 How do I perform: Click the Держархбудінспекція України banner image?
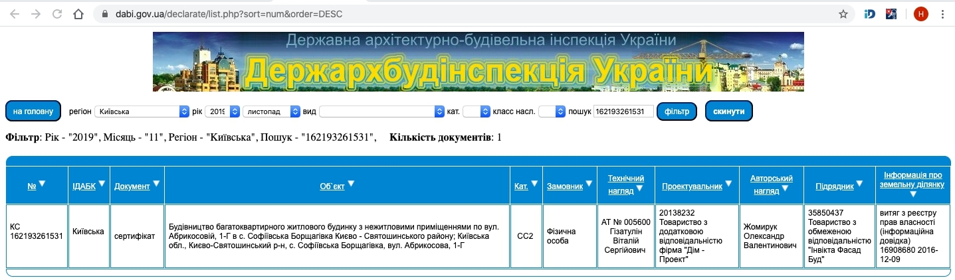(478, 62)
